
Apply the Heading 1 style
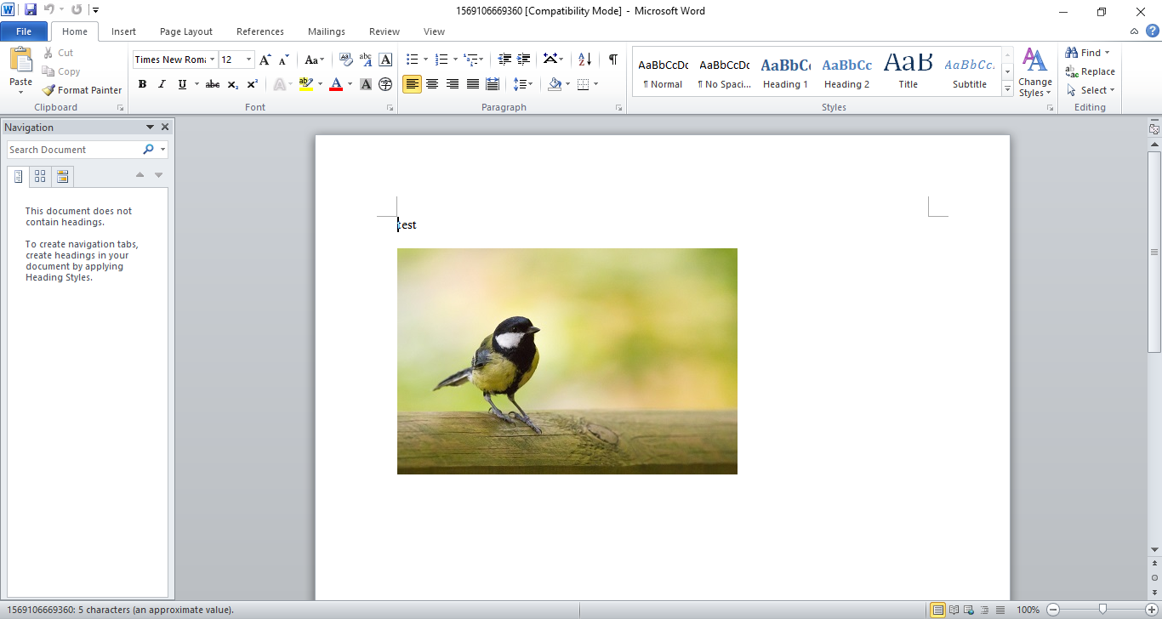pyautogui.click(x=784, y=71)
